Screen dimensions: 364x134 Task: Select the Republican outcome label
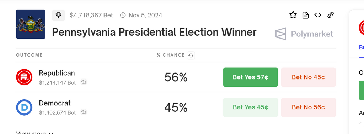(57, 73)
